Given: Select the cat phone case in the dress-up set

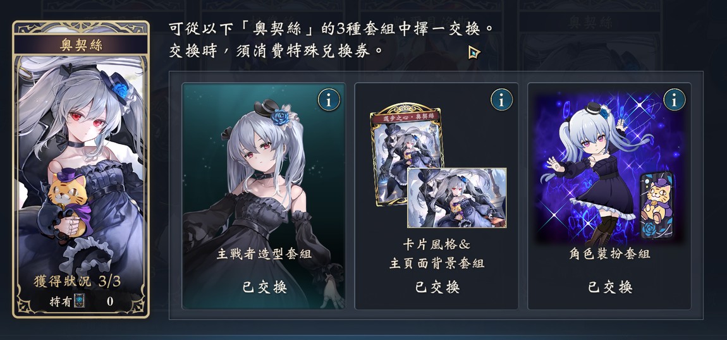Looking at the screenshot, I should pos(657,205).
